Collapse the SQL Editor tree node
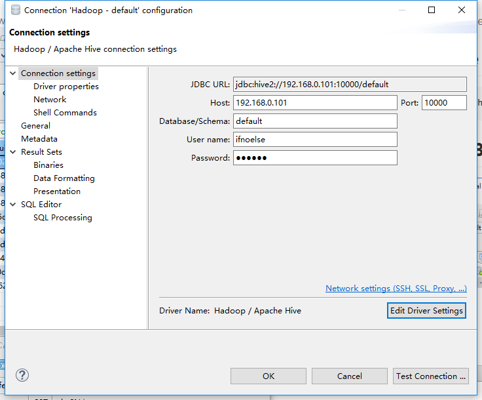 (13, 205)
